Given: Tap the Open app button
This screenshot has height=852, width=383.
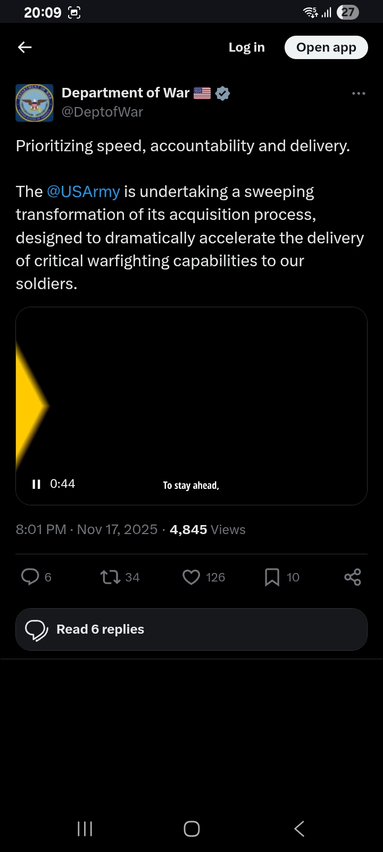Looking at the screenshot, I should point(326,47).
